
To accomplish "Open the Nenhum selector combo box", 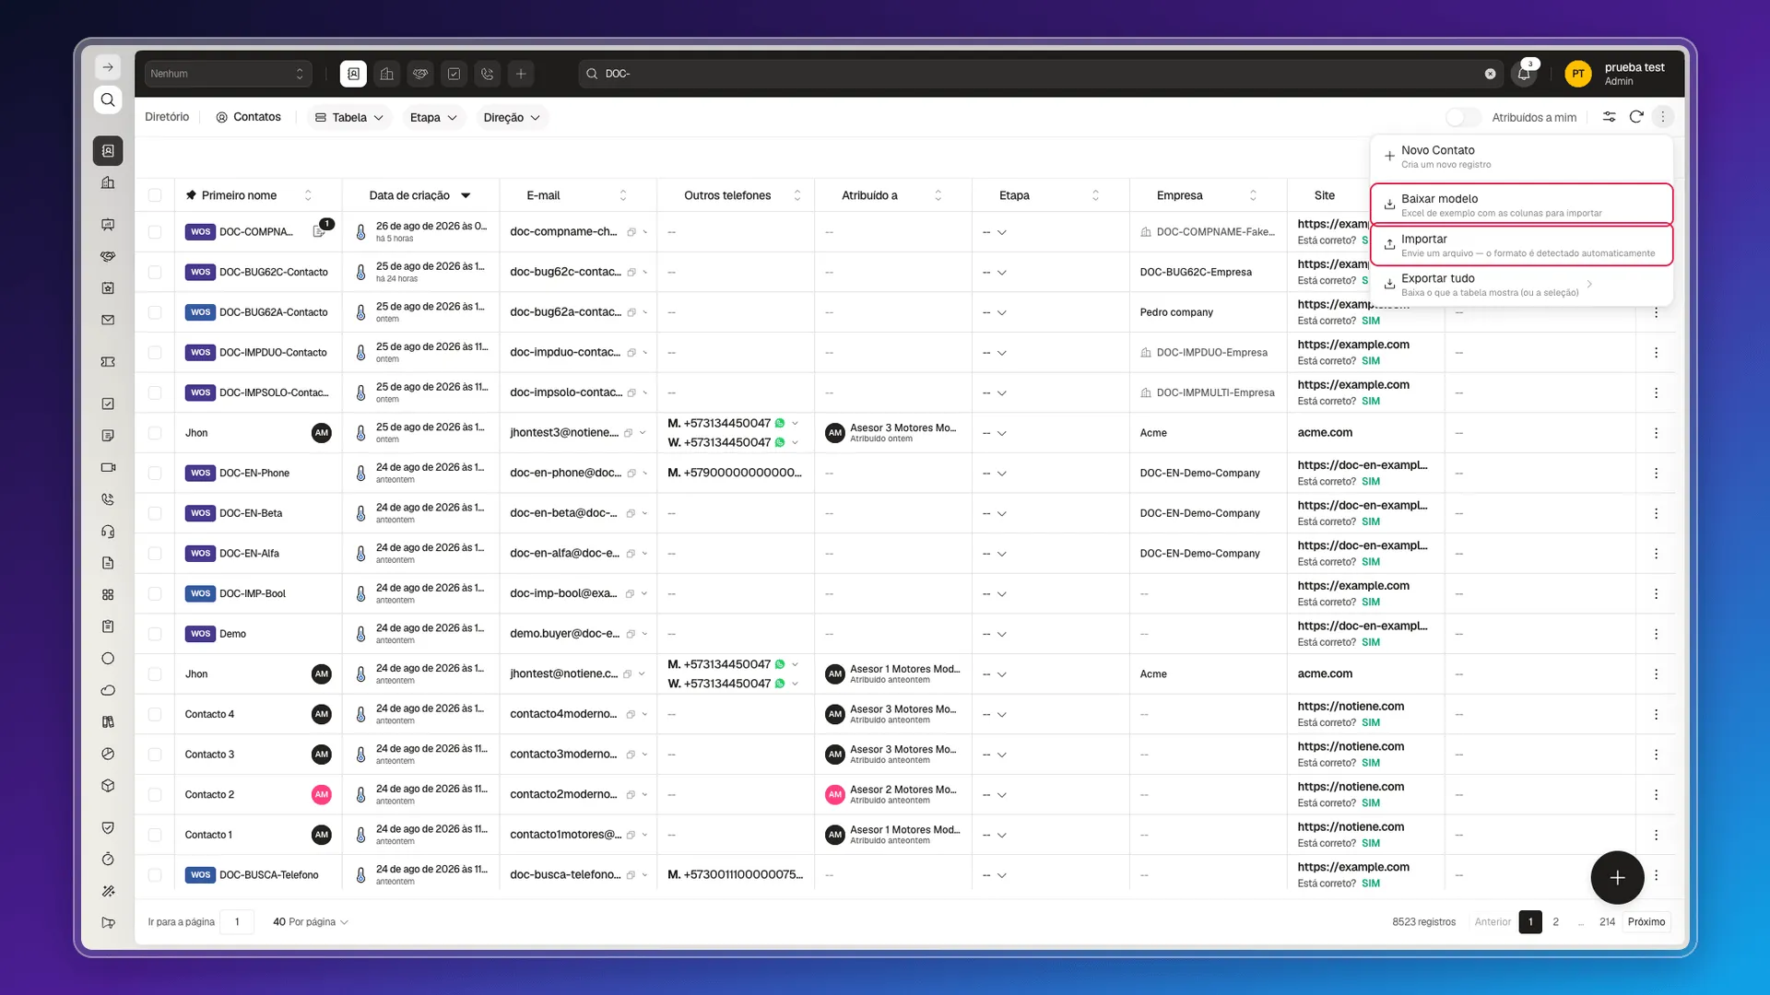I will (228, 74).
